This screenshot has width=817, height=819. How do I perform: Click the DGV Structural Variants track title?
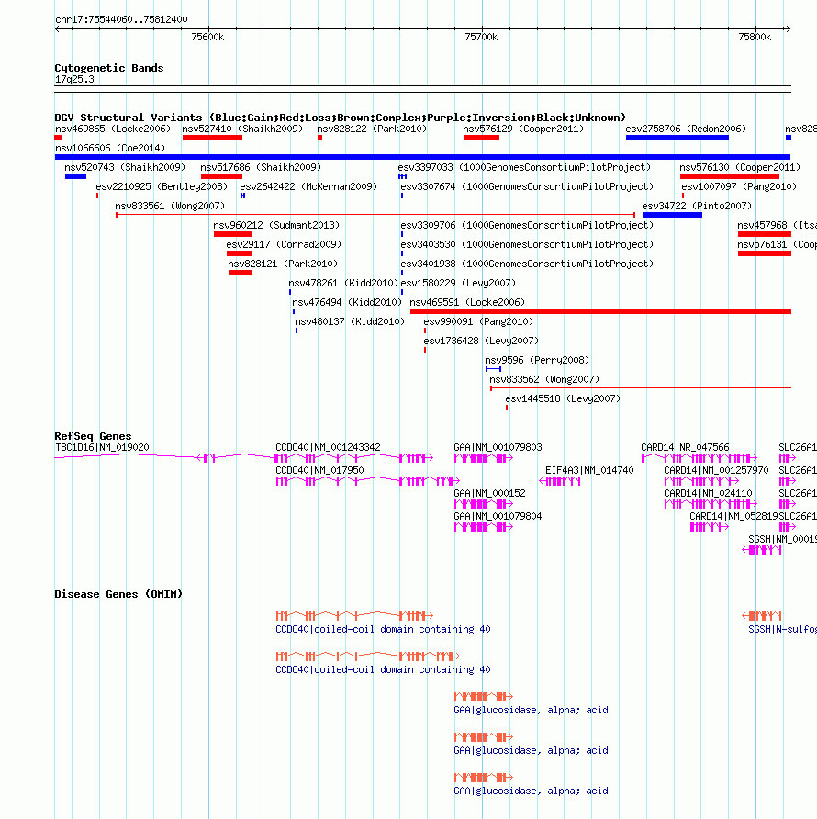pos(340,118)
